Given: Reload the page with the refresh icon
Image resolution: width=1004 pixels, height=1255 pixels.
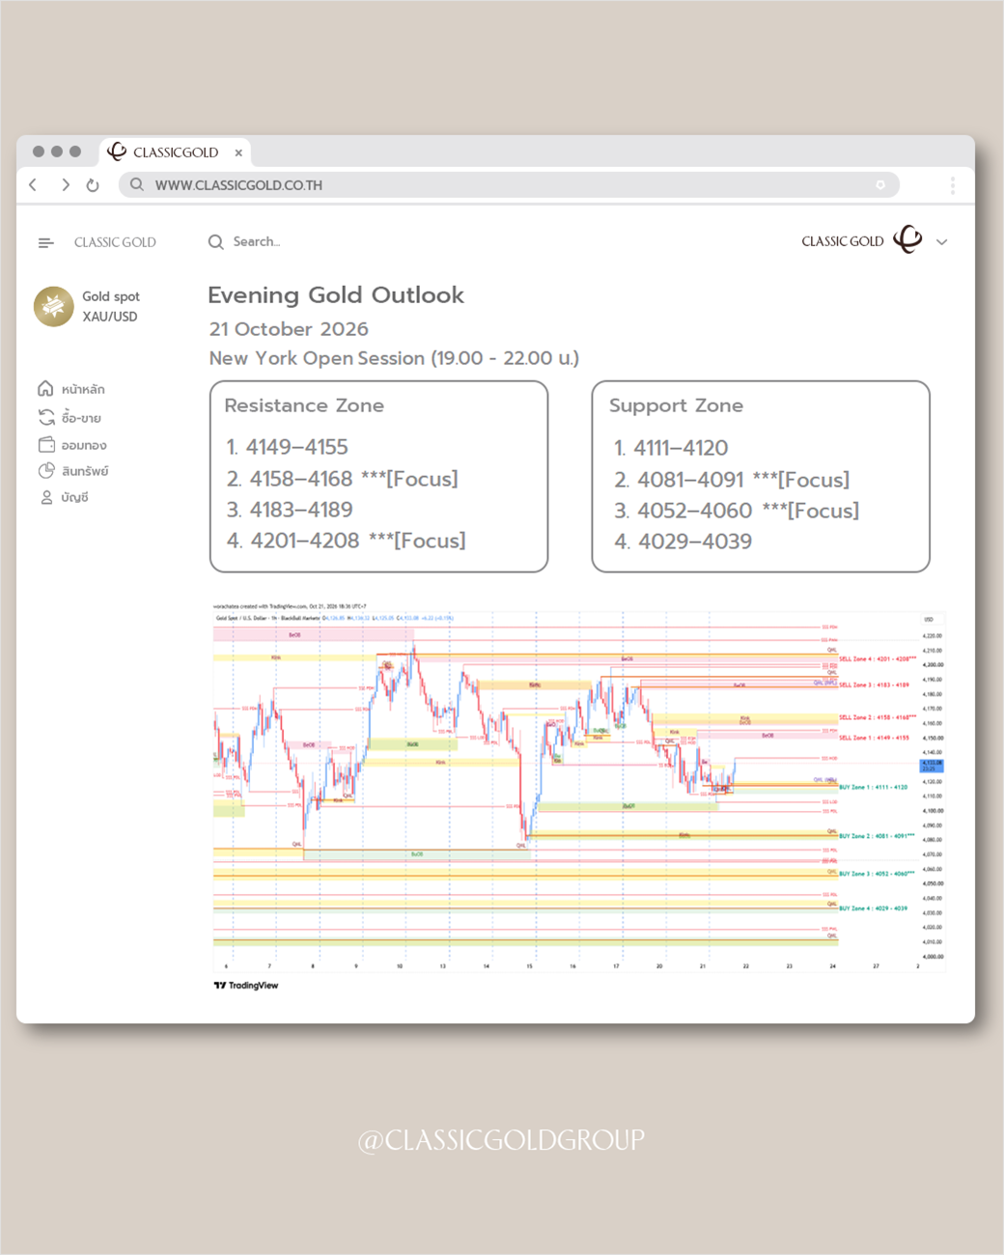Looking at the screenshot, I should pyautogui.click(x=93, y=184).
